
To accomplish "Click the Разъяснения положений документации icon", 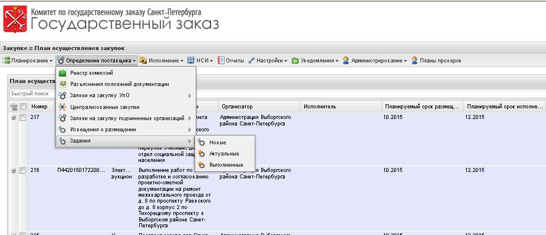I will [63, 84].
